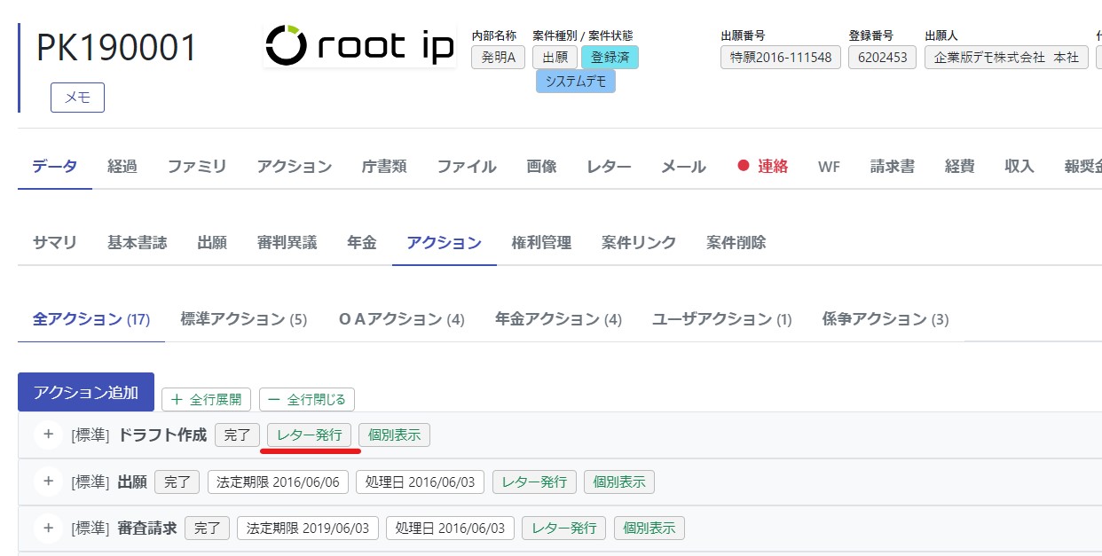Show 全アクション (17) list
This screenshot has width=1102, height=556.
(x=91, y=319)
